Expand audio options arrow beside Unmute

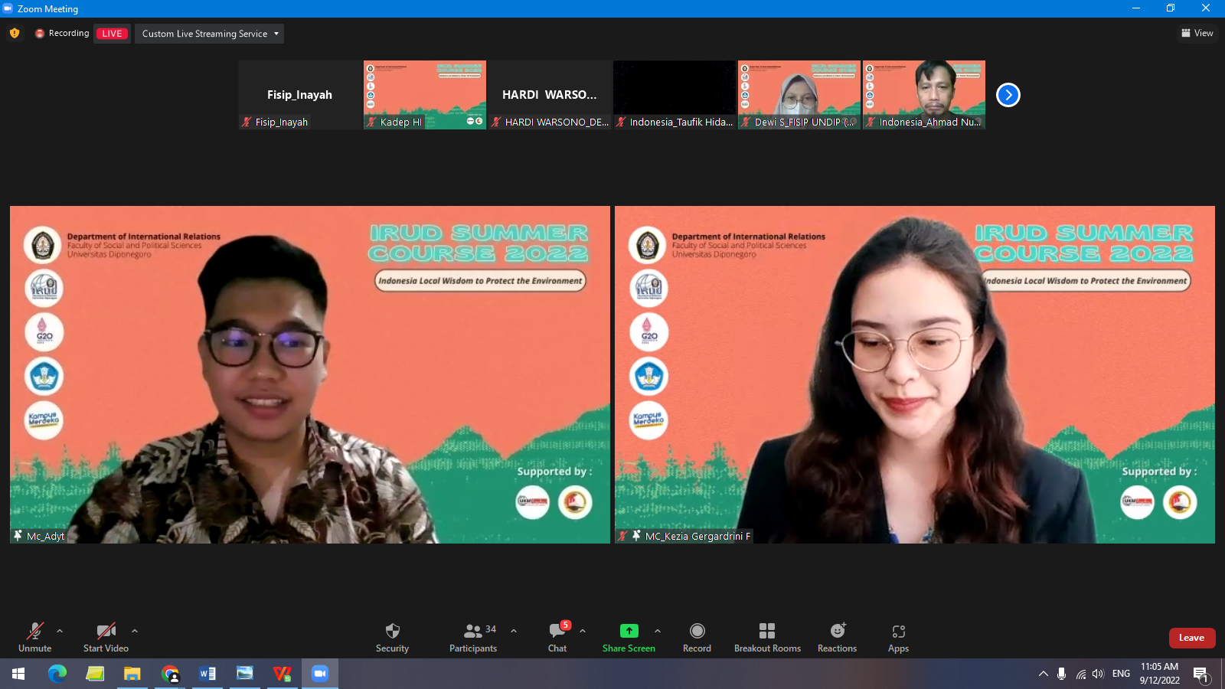coord(60,631)
